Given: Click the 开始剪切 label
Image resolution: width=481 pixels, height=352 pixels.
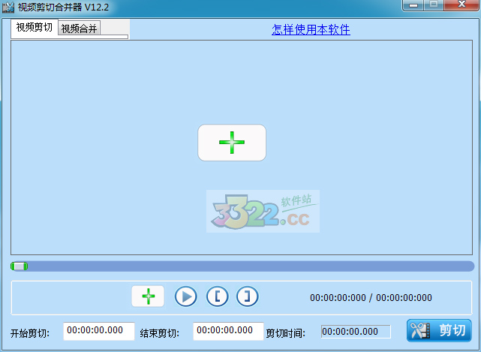Looking at the screenshot, I should (x=30, y=333).
